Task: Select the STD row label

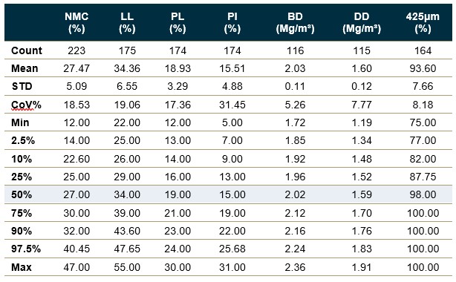Action: (x=22, y=86)
